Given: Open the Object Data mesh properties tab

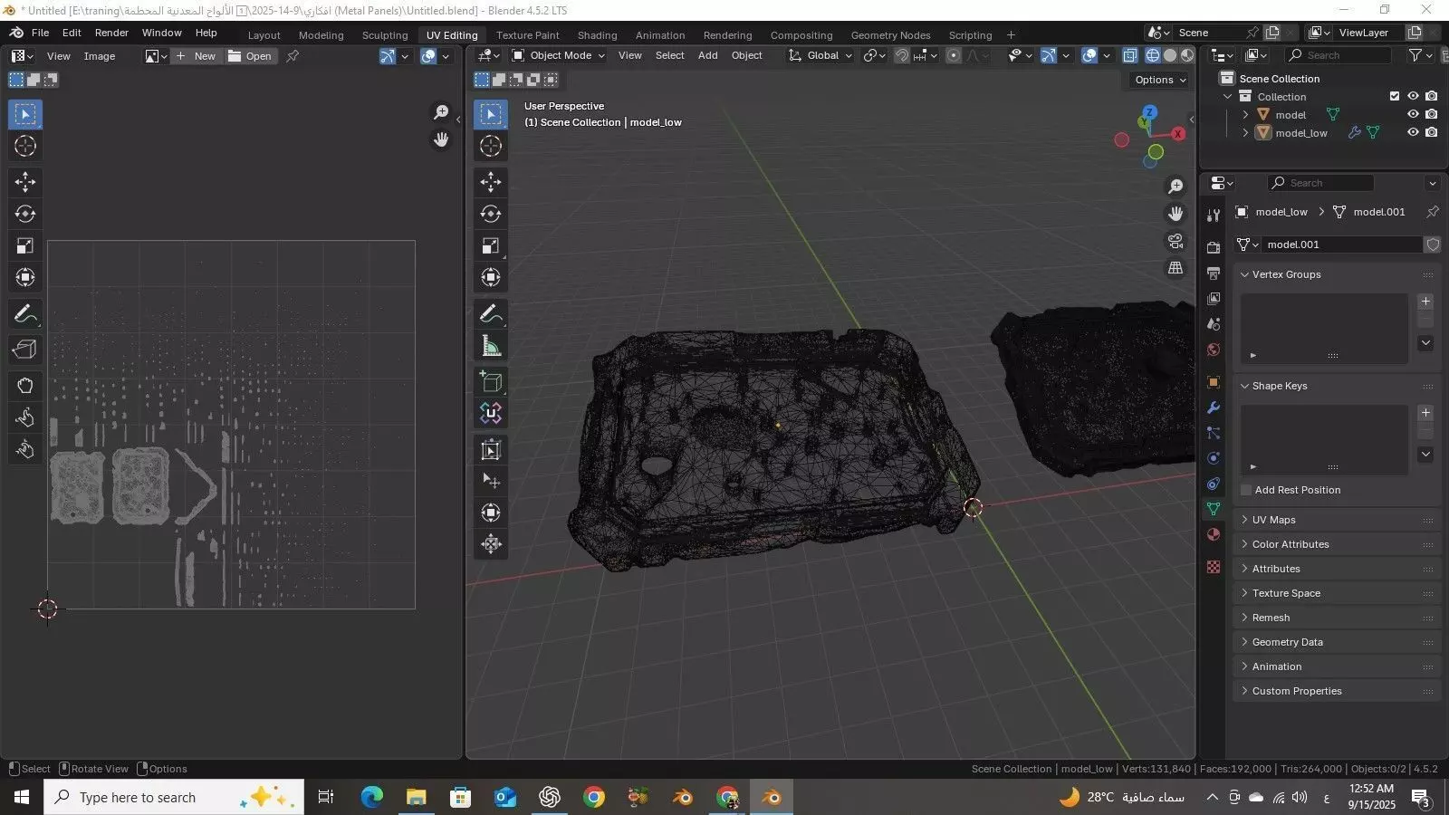Looking at the screenshot, I should click(1214, 509).
